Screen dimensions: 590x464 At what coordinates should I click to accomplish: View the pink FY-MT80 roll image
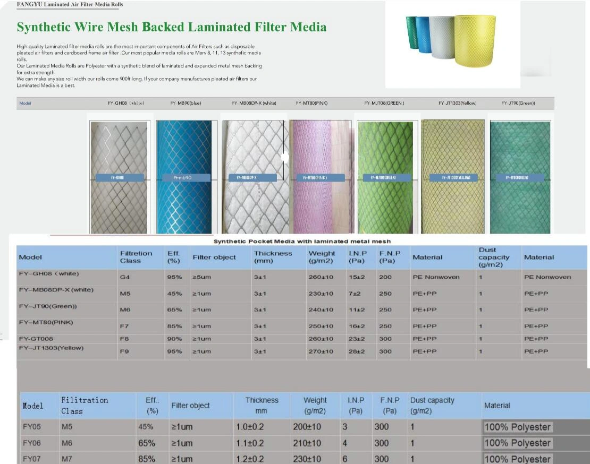321,175
